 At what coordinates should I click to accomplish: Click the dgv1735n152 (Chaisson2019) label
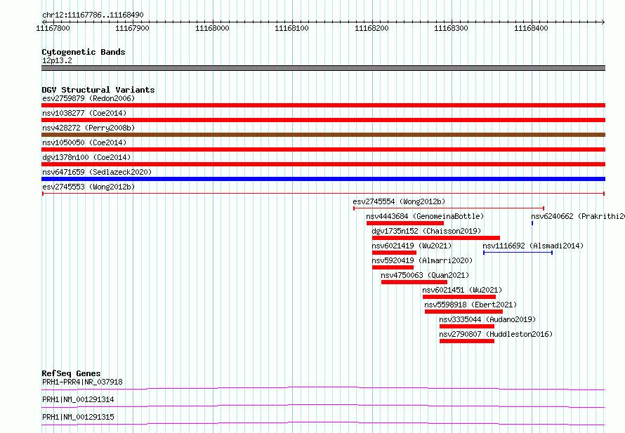pyautogui.click(x=426, y=231)
